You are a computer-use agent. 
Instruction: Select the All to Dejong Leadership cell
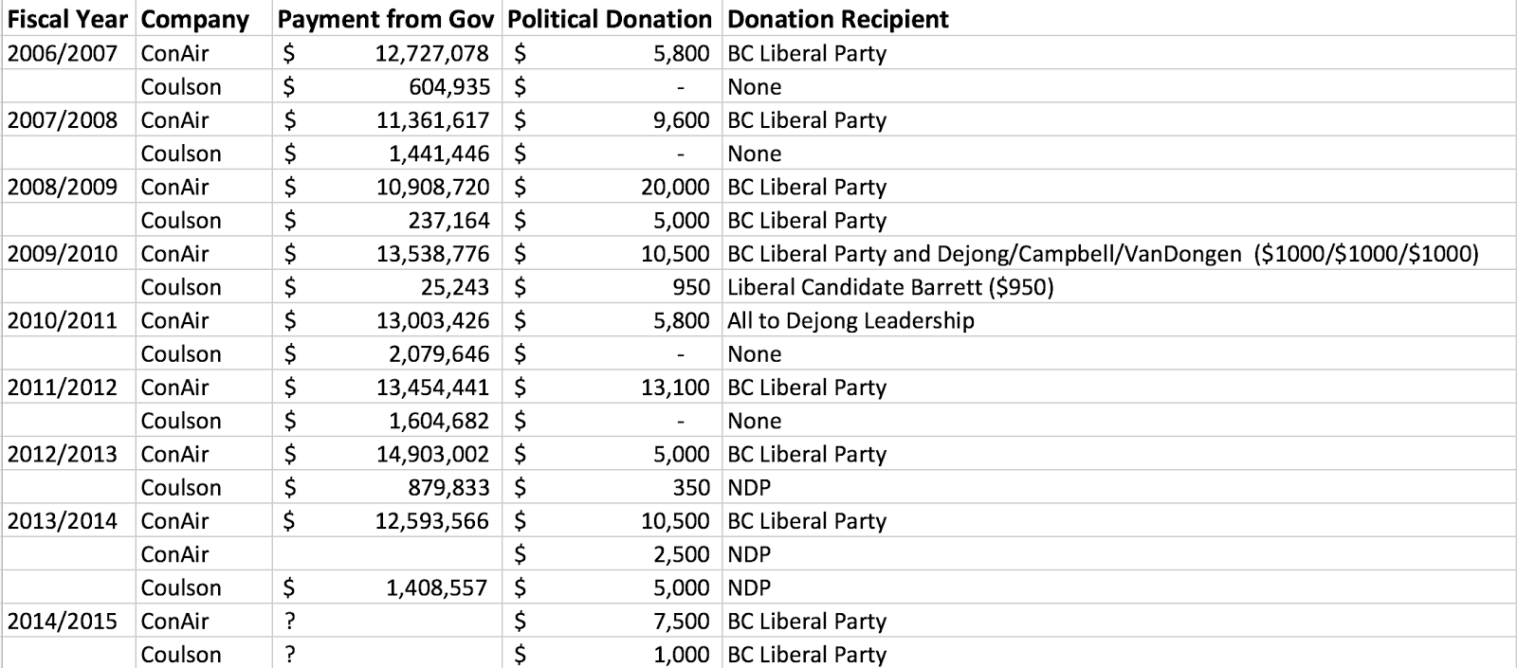850,320
